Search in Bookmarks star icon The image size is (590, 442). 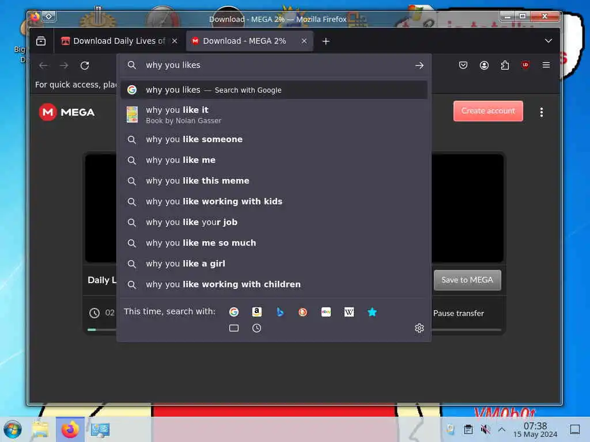(x=372, y=311)
